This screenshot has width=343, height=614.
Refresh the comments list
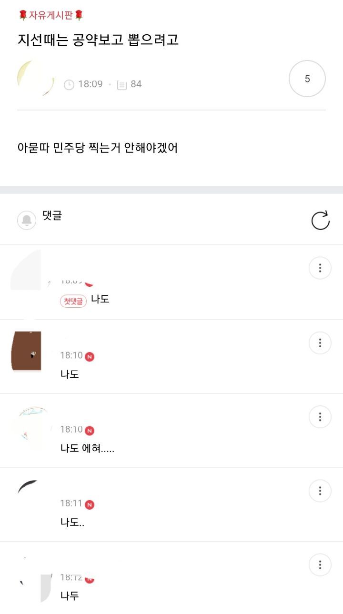pyautogui.click(x=320, y=221)
